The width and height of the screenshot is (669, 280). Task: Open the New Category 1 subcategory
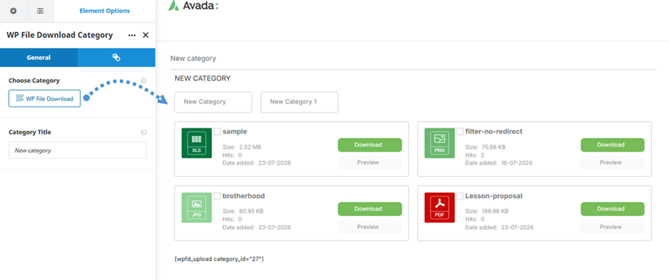300,102
